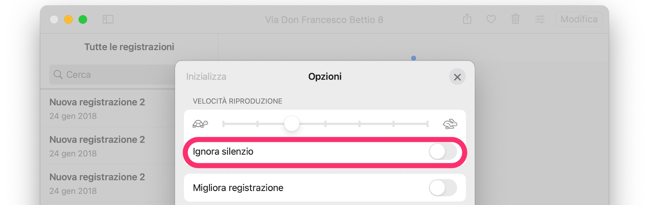Close the Opzioni popover
The image size is (649, 205).
pyautogui.click(x=457, y=77)
